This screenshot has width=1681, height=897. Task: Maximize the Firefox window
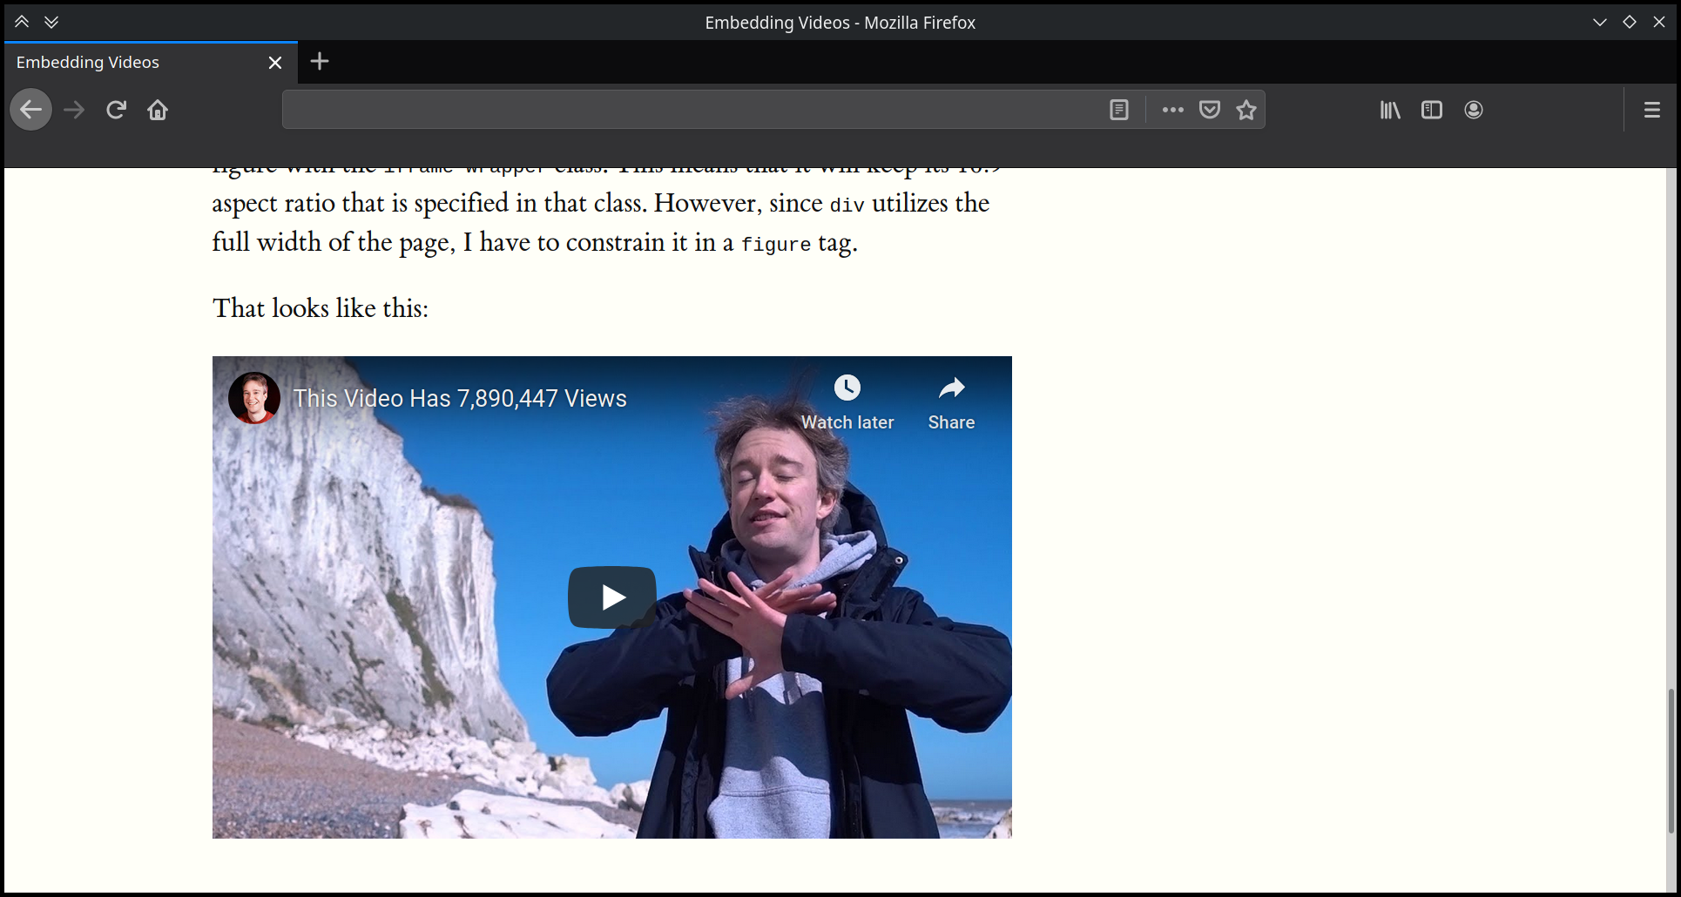click(1630, 22)
